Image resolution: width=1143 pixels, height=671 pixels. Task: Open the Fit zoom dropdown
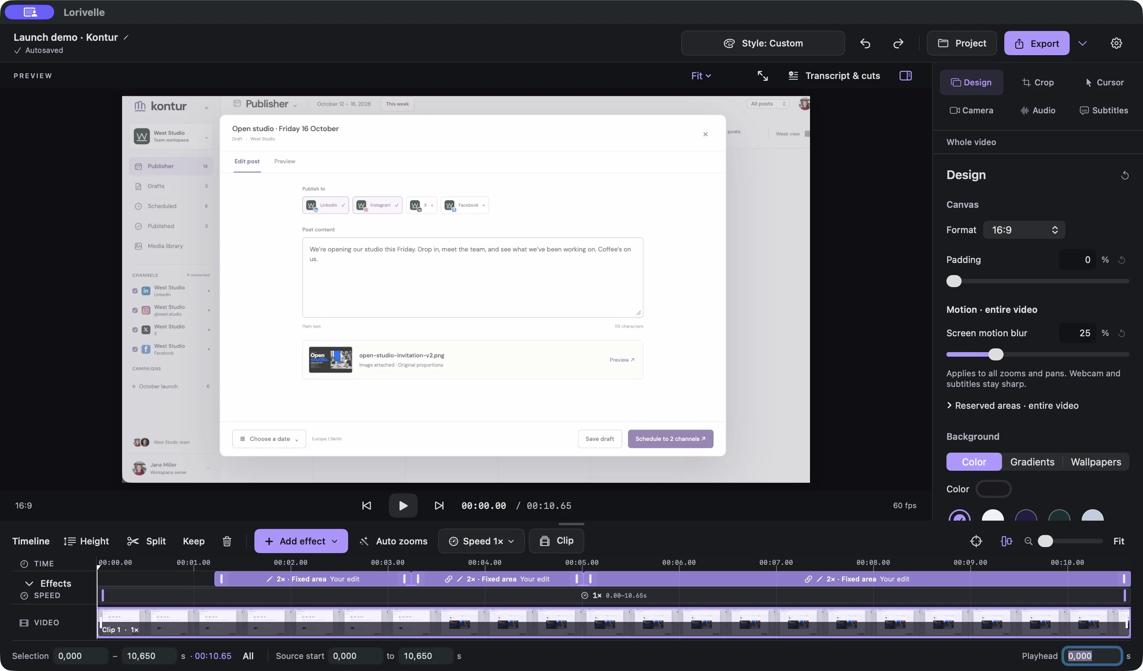[x=701, y=76]
